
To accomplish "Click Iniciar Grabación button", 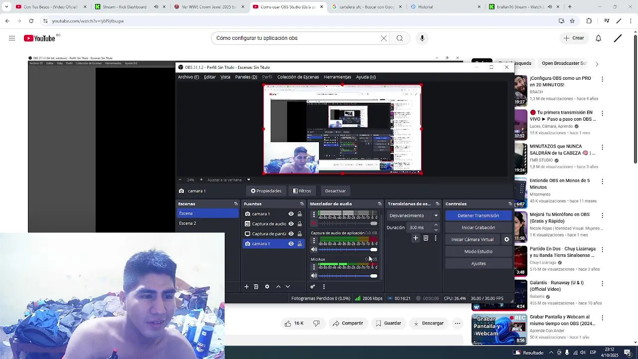I will coord(478,228).
